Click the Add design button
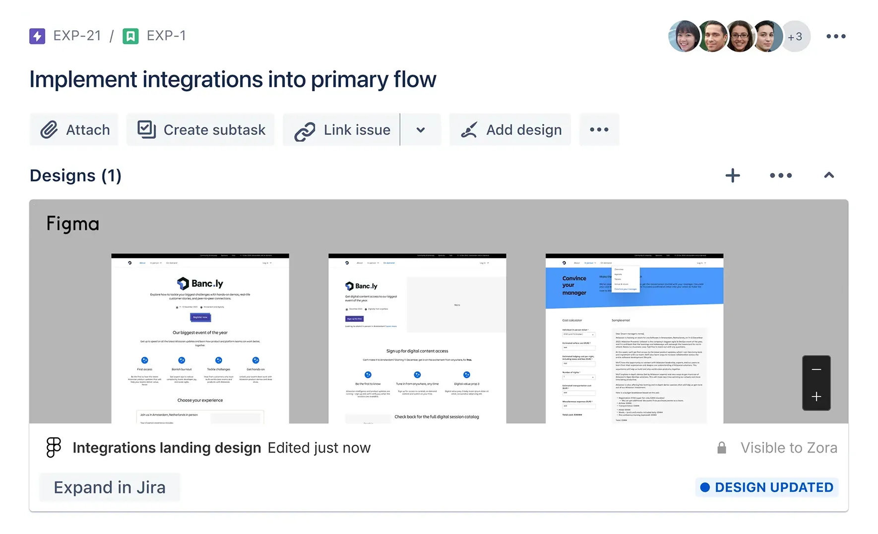 [510, 130]
